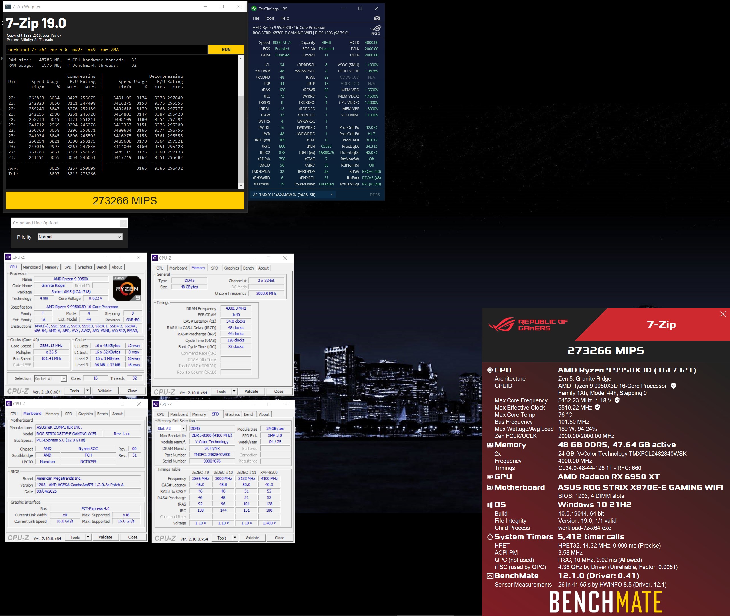Click CPU-Z icon in SPD window title
Viewport: 730px width, 616px height.
point(156,404)
